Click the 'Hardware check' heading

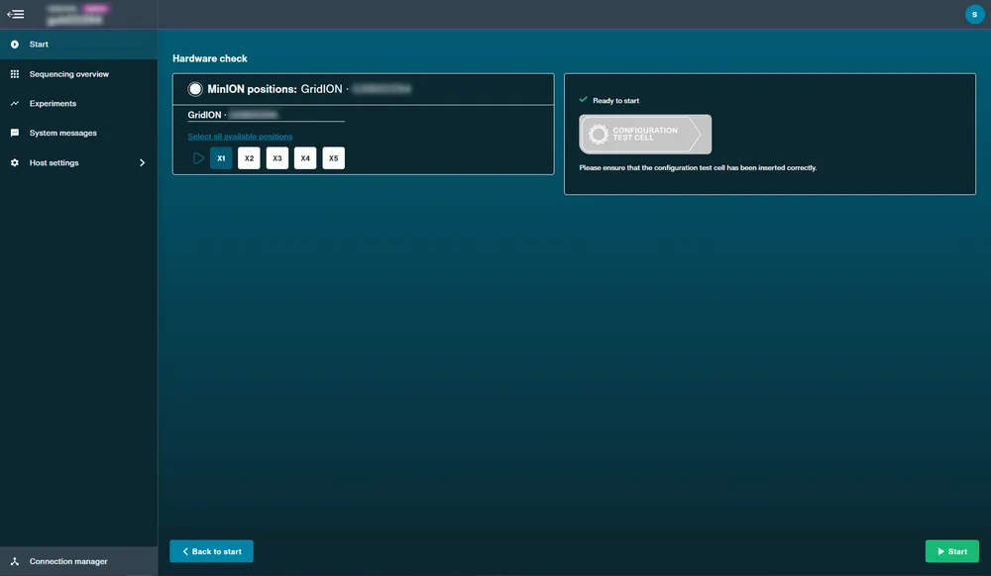(x=210, y=58)
